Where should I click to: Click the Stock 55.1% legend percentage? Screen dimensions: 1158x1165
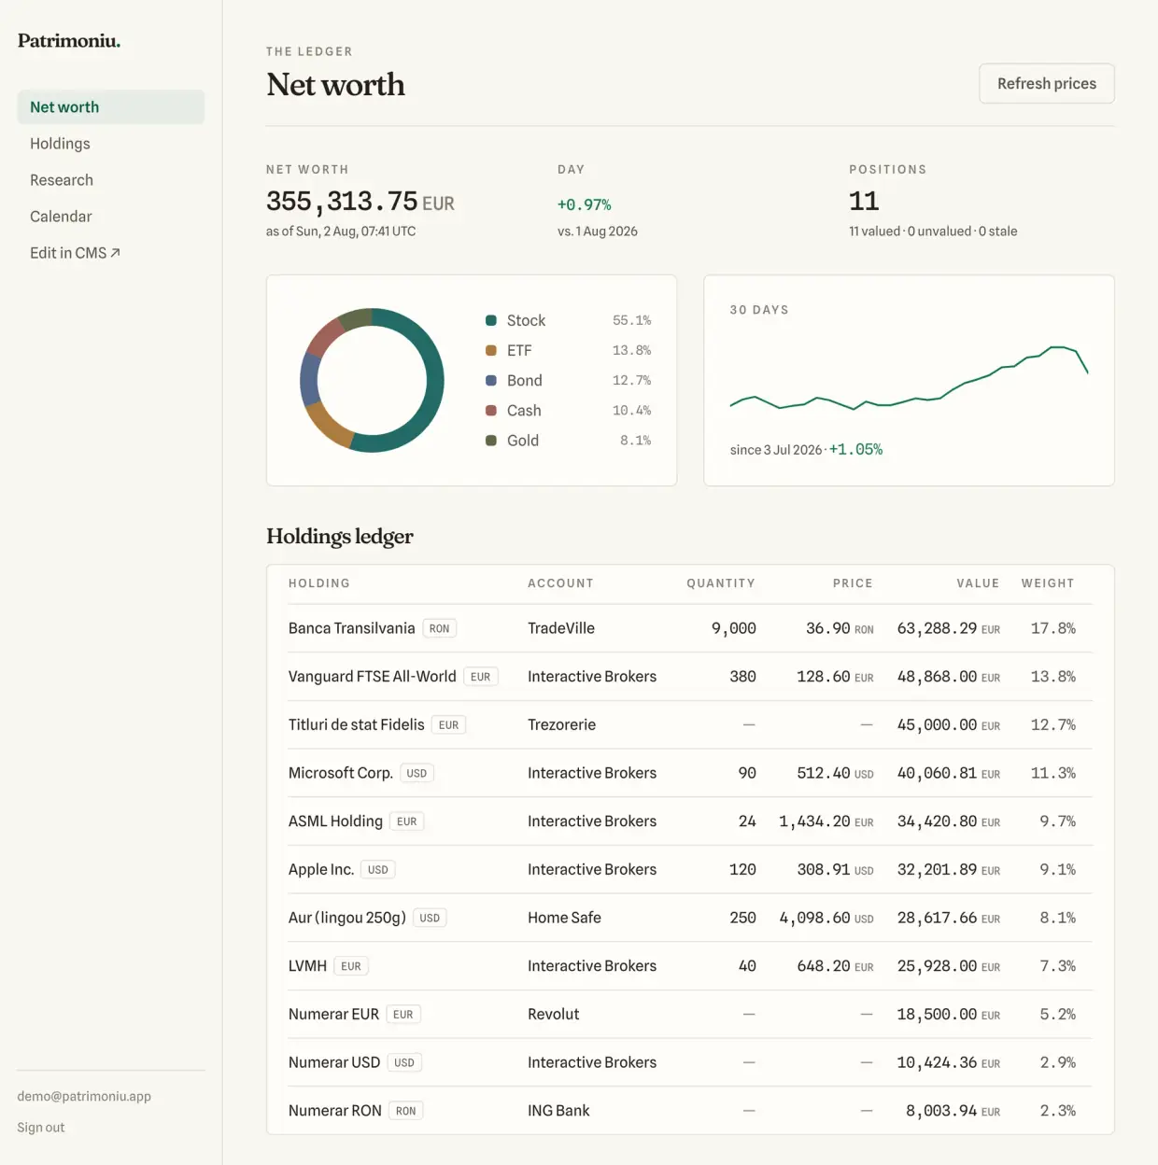[x=631, y=320]
